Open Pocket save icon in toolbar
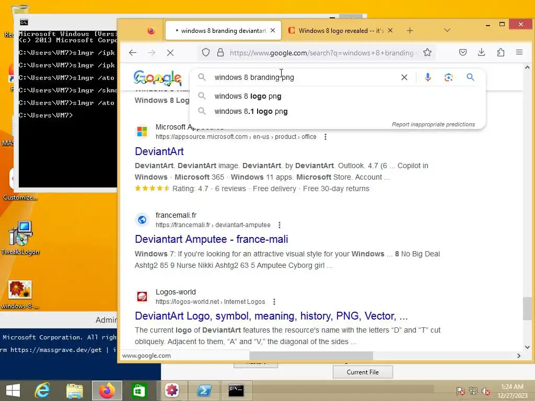535x401 pixels. tap(463, 52)
